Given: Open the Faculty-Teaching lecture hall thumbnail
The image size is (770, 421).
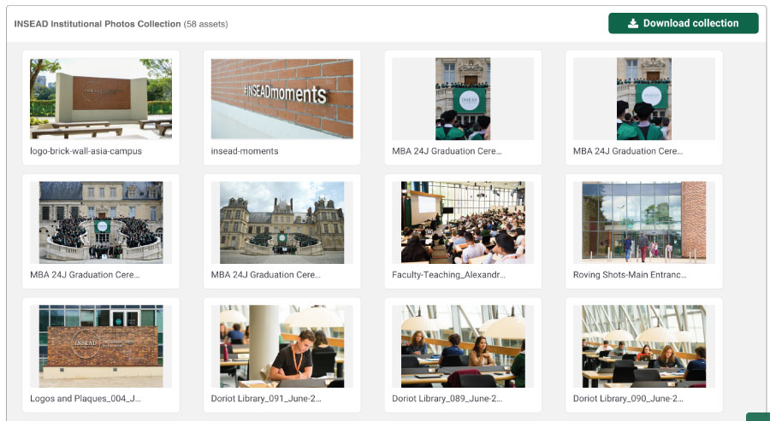Looking at the screenshot, I should tap(463, 222).
